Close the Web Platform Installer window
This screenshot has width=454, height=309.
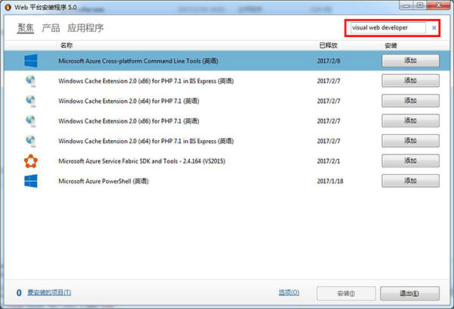click(438, 5)
